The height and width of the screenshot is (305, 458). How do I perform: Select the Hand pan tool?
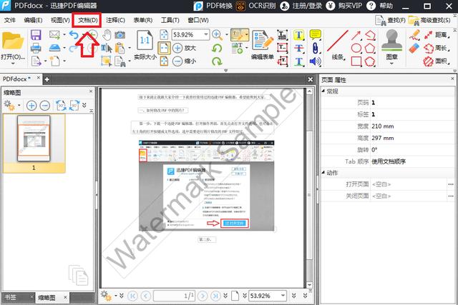coord(107,35)
